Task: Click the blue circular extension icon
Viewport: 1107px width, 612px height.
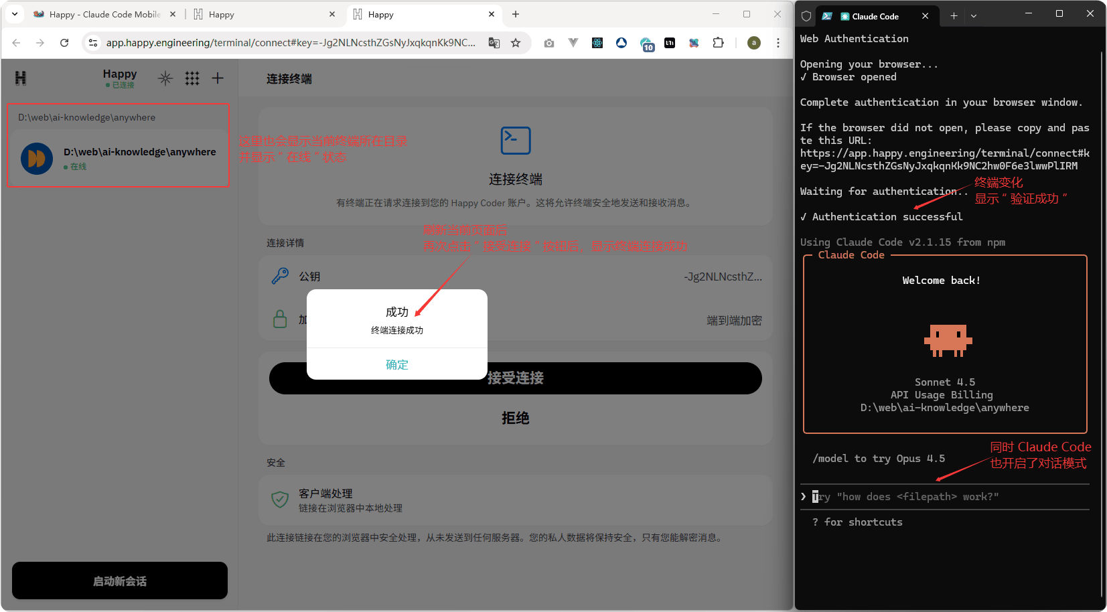Action: 621,43
